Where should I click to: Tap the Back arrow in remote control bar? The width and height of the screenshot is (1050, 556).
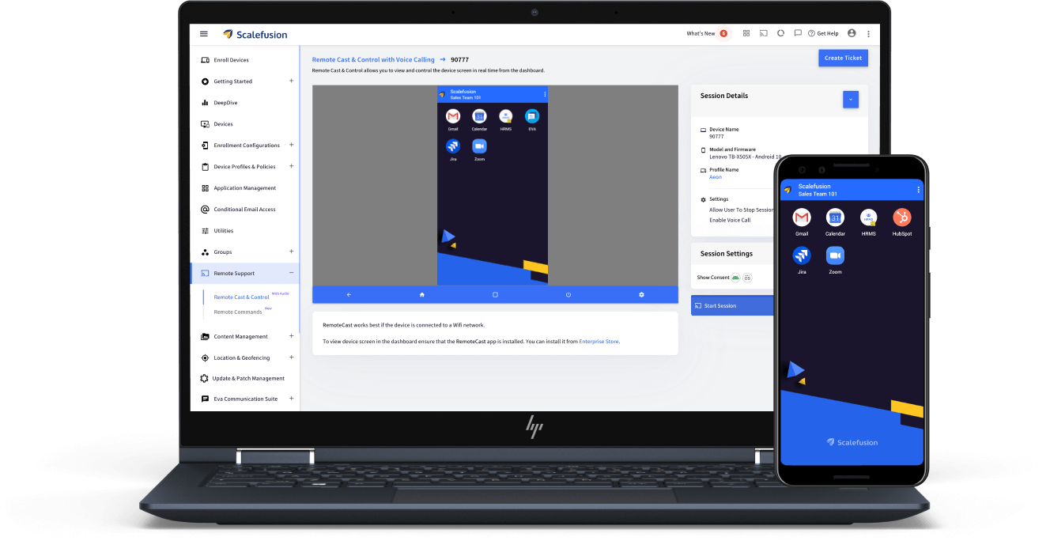click(348, 293)
